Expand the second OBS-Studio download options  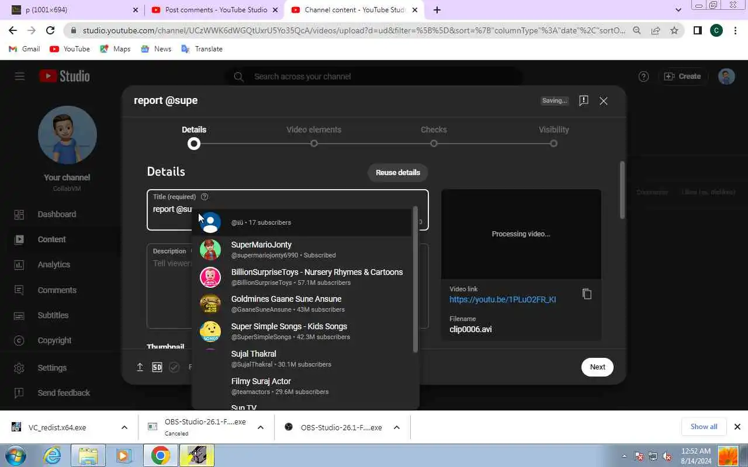click(396, 427)
